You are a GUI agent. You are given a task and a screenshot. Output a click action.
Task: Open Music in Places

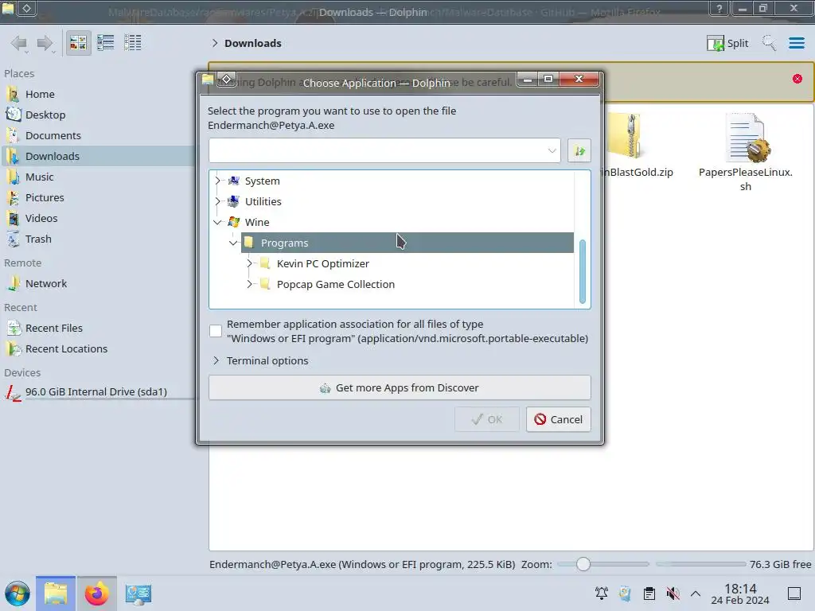(x=40, y=177)
